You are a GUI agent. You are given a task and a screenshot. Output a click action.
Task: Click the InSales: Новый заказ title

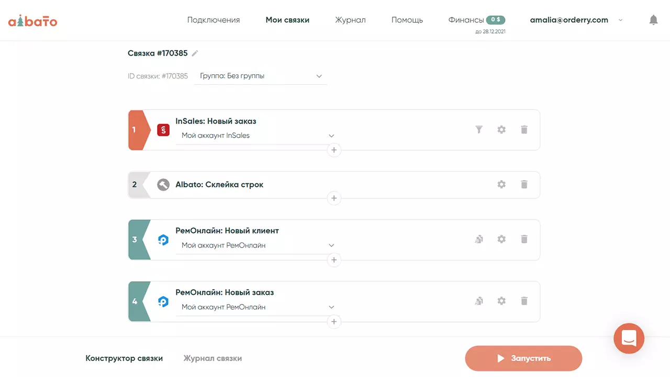pyautogui.click(x=216, y=121)
